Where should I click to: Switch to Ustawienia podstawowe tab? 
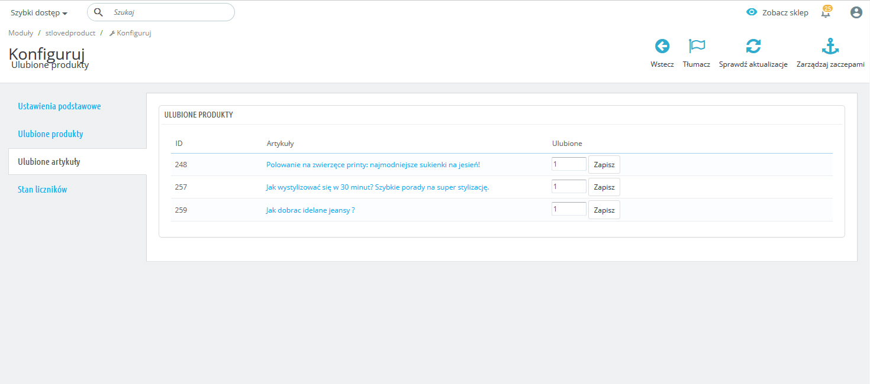click(x=59, y=106)
